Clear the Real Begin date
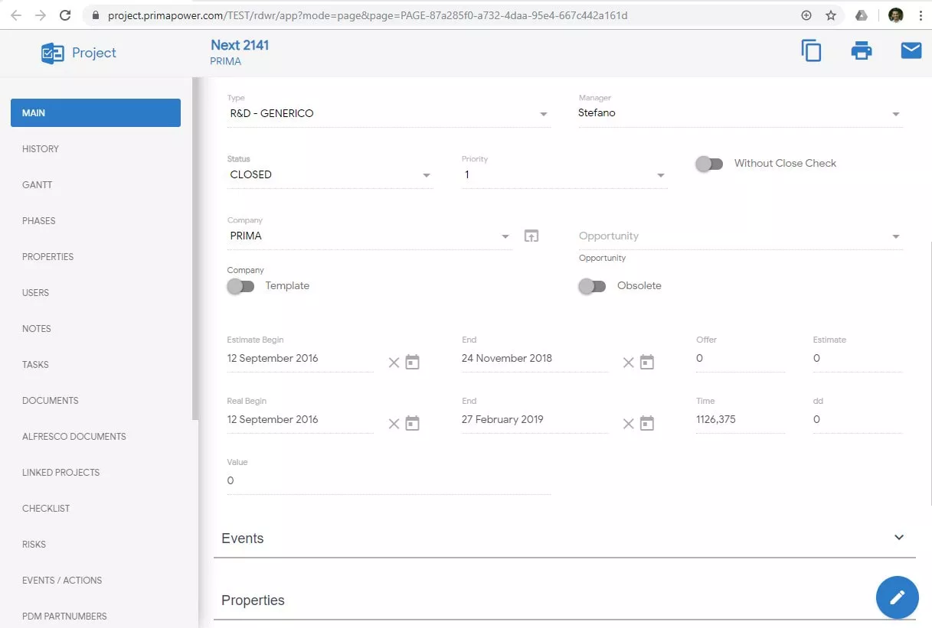The width and height of the screenshot is (932, 628). click(x=394, y=423)
